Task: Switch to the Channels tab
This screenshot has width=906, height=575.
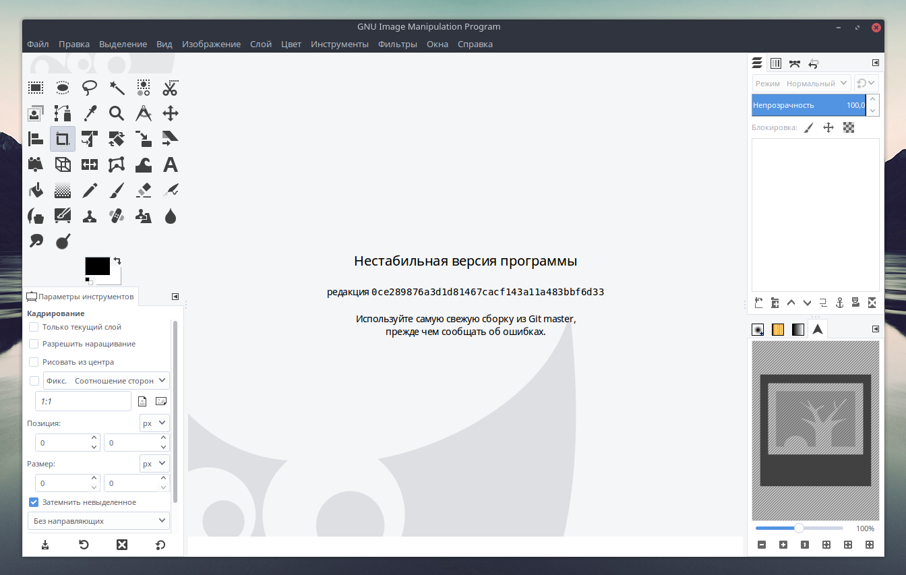Action: tap(776, 63)
